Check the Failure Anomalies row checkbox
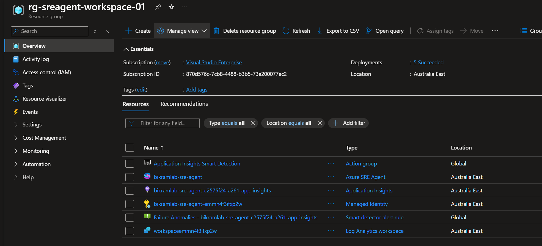542x246 pixels. point(130,217)
